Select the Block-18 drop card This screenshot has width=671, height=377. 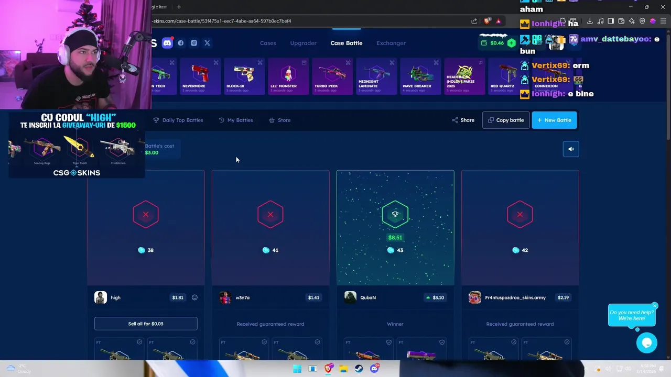(x=244, y=76)
